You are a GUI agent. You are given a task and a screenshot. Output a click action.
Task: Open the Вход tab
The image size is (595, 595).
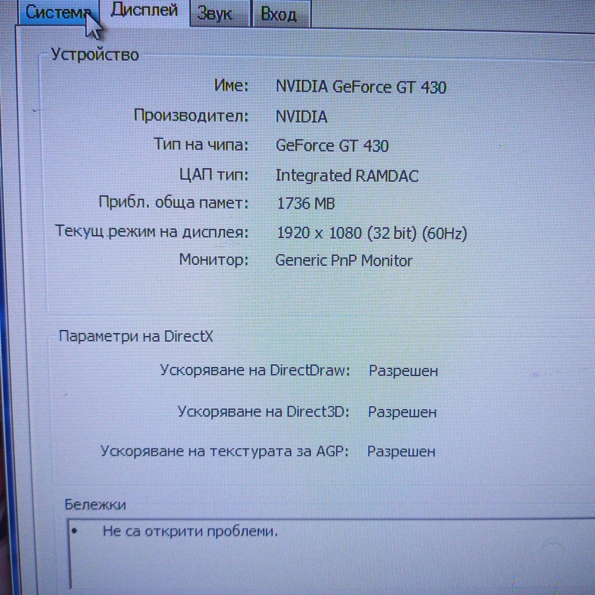281,14
